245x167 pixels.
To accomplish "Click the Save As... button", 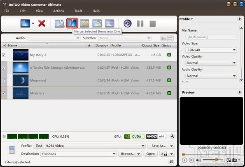I will pos(159,146).
